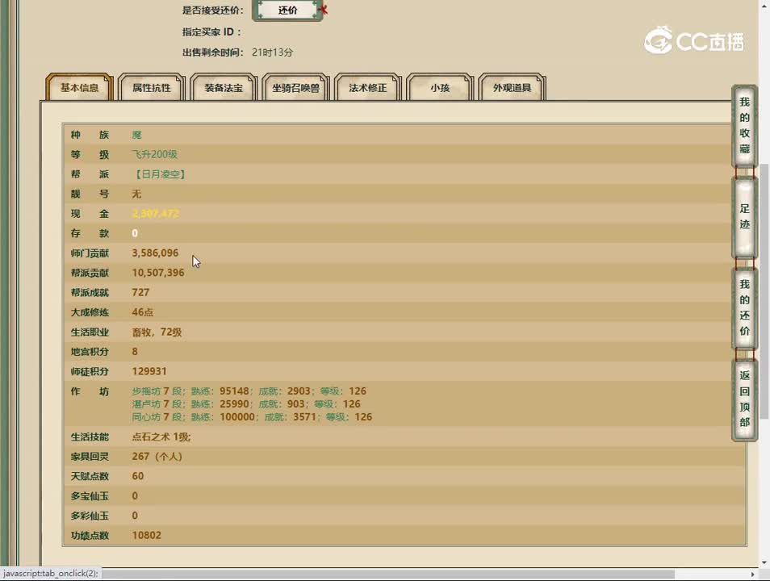Click the level value 飞升200级
Image resolution: width=770 pixels, height=581 pixels.
tap(154, 154)
